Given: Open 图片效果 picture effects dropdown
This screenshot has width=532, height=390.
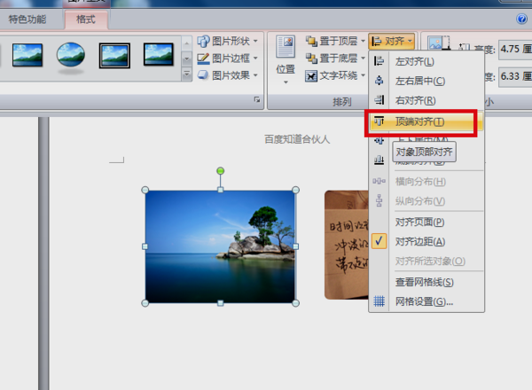Looking at the screenshot, I should coord(255,75).
